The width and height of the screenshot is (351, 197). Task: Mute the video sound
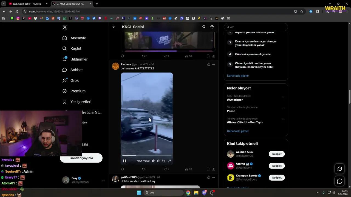(153, 161)
